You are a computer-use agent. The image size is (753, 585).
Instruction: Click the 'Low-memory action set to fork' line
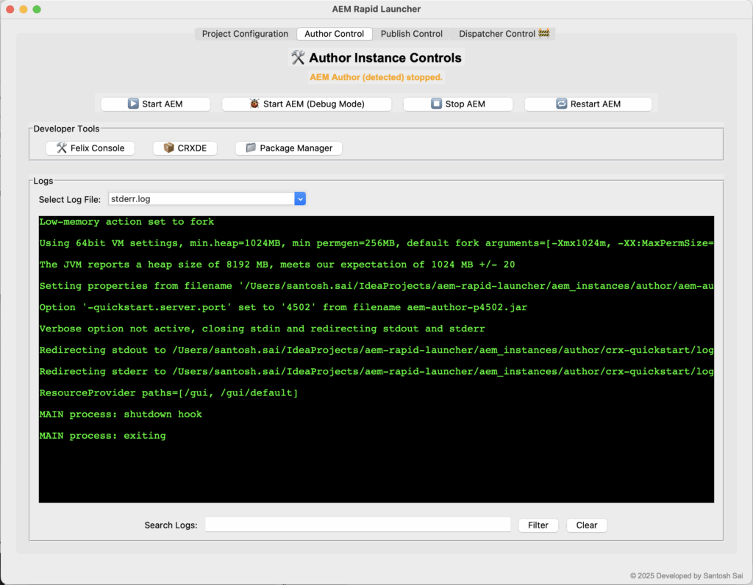click(x=126, y=222)
